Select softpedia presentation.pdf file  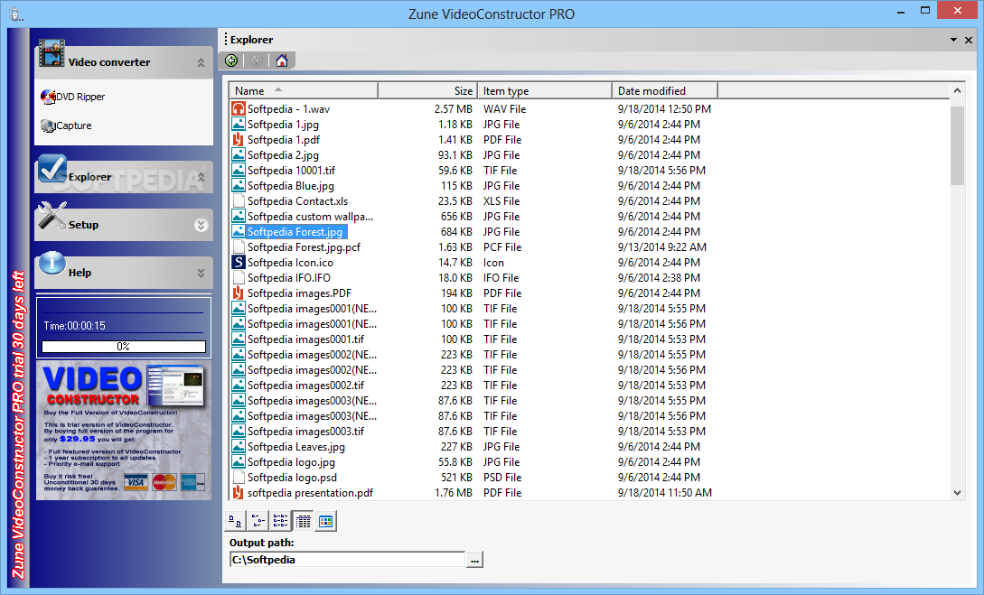pos(310,493)
